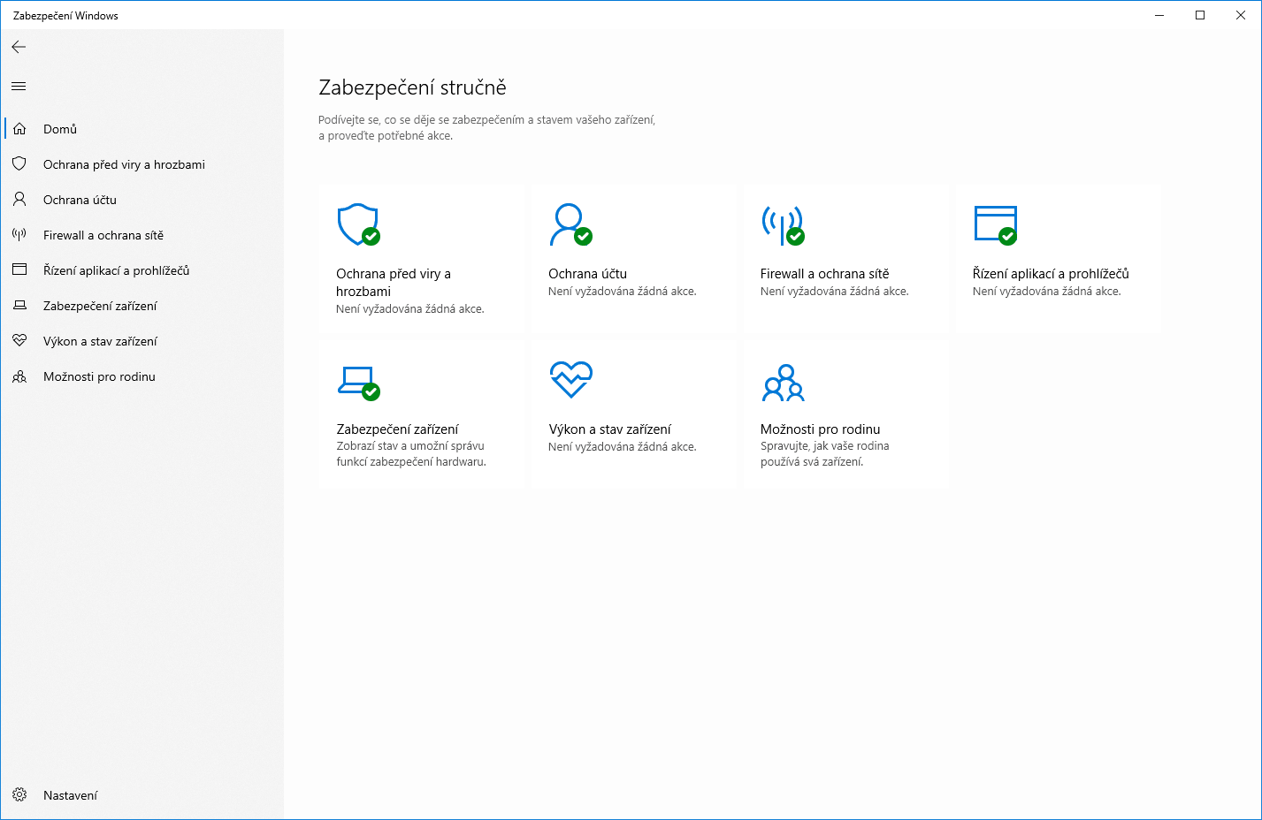The image size is (1262, 820).
Task: Click the shield icon in sidebar
Action: coord(19,164)
